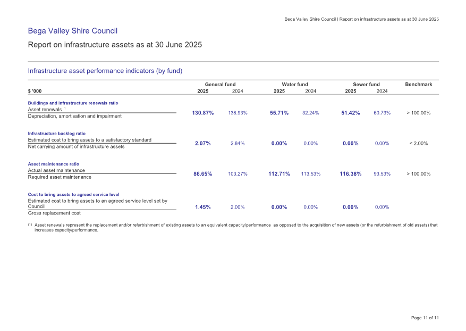
Task: Click the Sewer fund column header
Action: [366, 85]
